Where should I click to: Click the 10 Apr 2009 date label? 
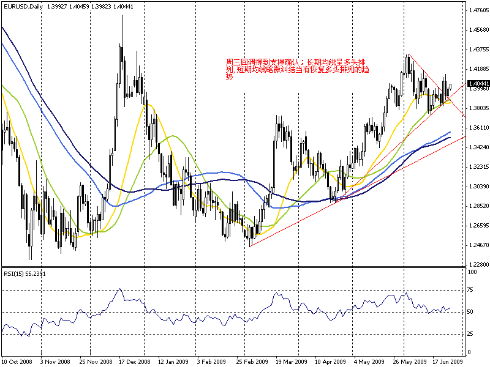[330, 361]
